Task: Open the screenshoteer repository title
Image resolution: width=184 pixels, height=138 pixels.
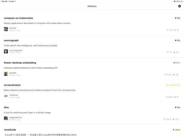Action: 12,85
